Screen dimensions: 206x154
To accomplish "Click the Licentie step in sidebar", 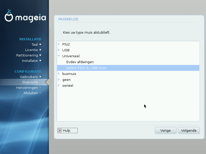I will tap(31, 50).
